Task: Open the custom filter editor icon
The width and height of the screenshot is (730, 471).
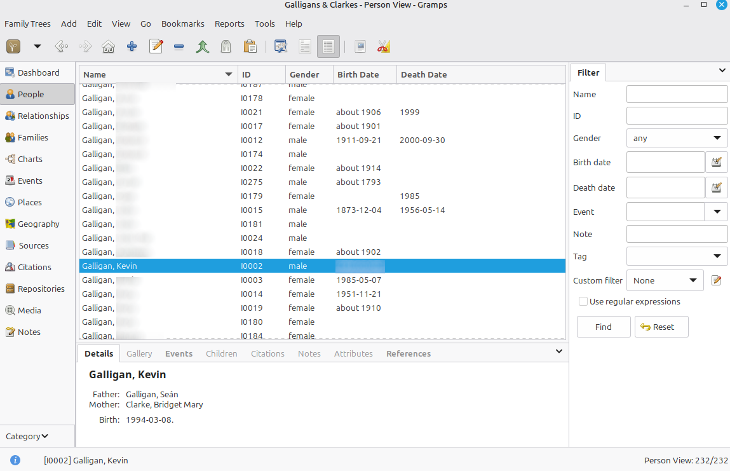Action: pos(717,280)
